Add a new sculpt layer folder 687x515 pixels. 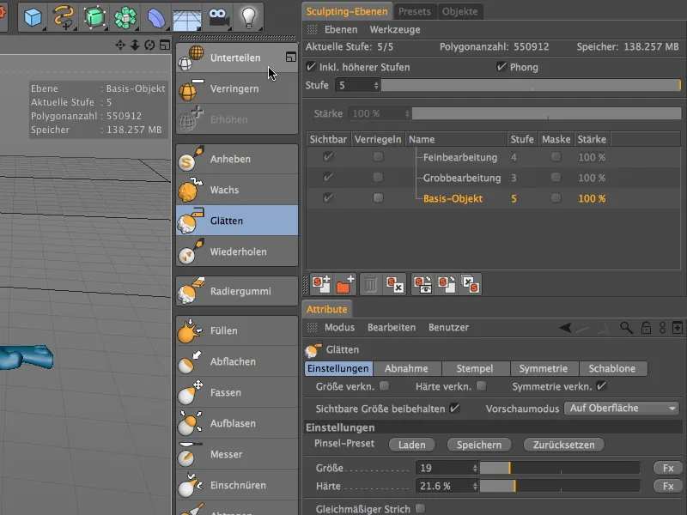(345, 285)
